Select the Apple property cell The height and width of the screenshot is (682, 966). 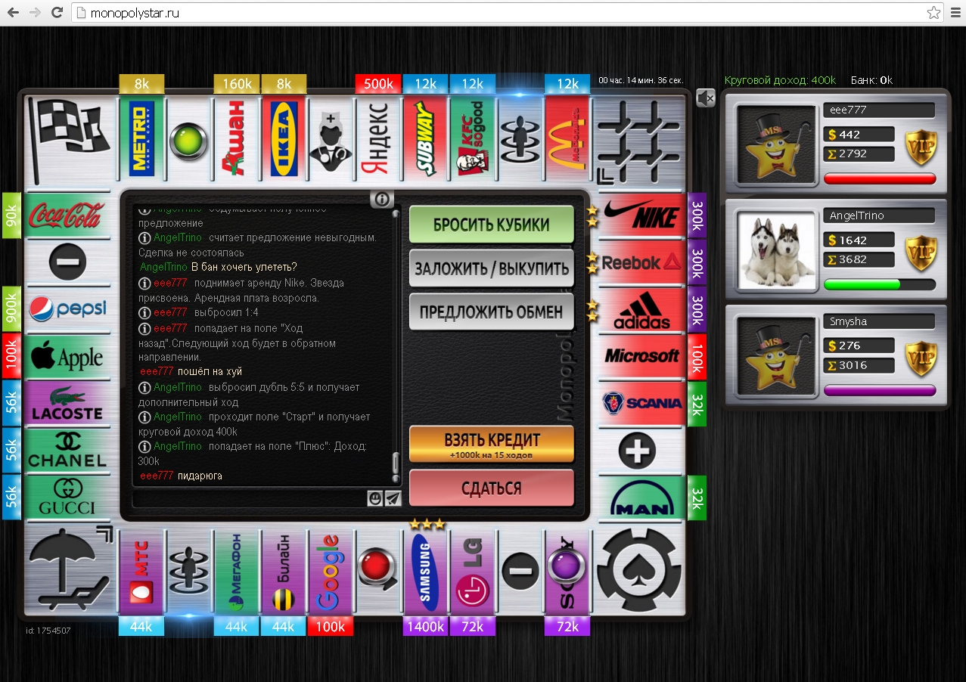pos(68,357)
